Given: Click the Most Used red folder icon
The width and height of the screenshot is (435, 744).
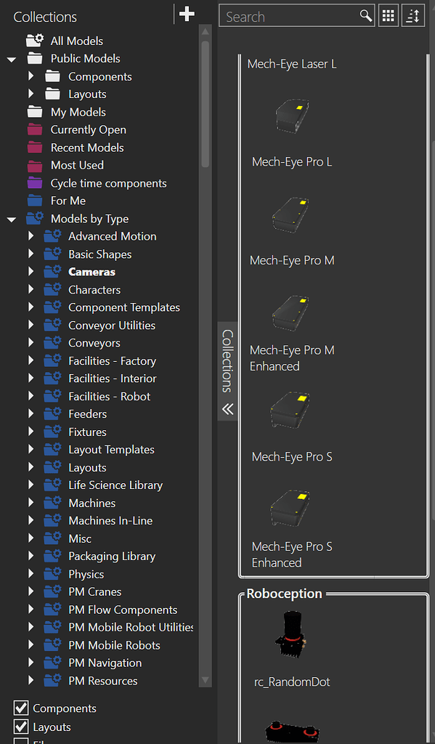Looking at the screenshot, I should (35, 165).
